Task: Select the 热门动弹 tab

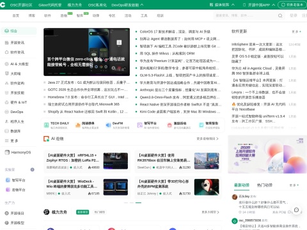Action: click(x=265, y=185)
